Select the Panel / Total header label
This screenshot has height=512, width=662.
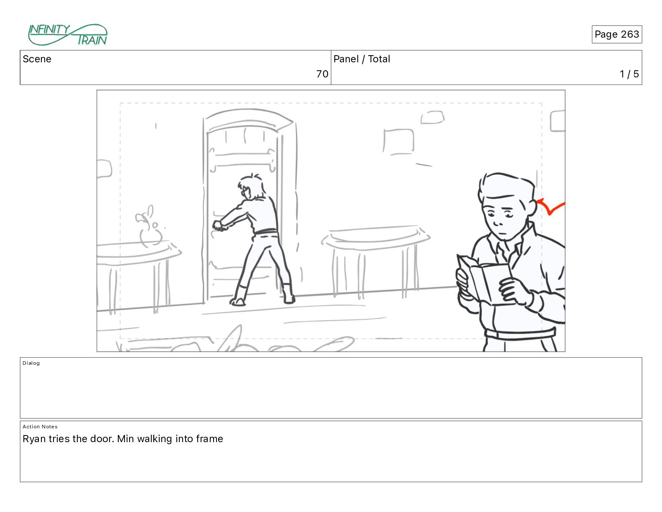[362, 59]
